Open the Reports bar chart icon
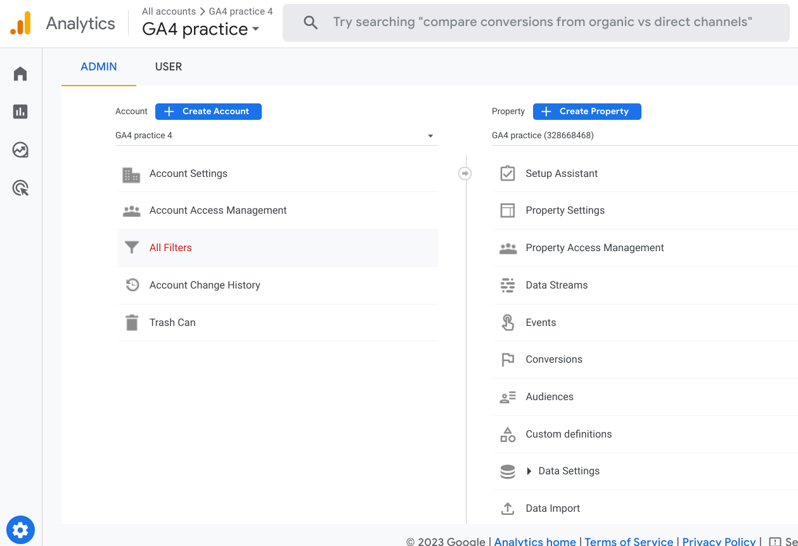The image size is (798, 546). coord(20,112)
